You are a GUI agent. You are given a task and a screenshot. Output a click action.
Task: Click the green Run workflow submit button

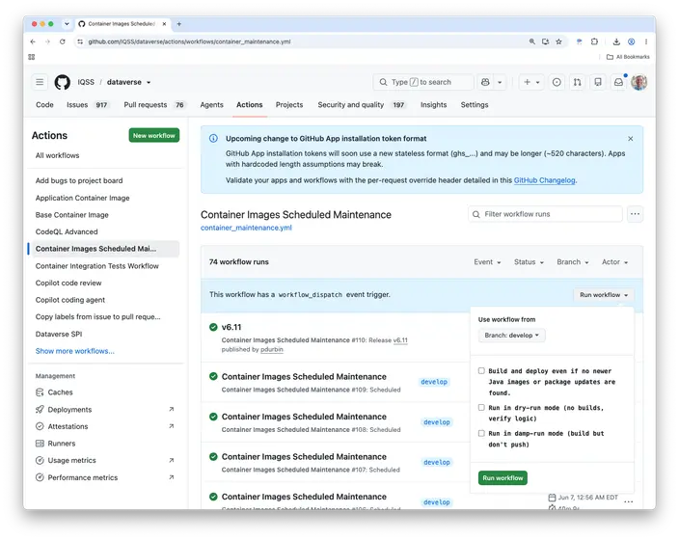502,477
